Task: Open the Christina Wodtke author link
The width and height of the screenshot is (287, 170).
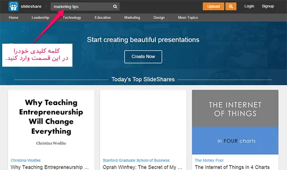Action: tap(26, 160)
